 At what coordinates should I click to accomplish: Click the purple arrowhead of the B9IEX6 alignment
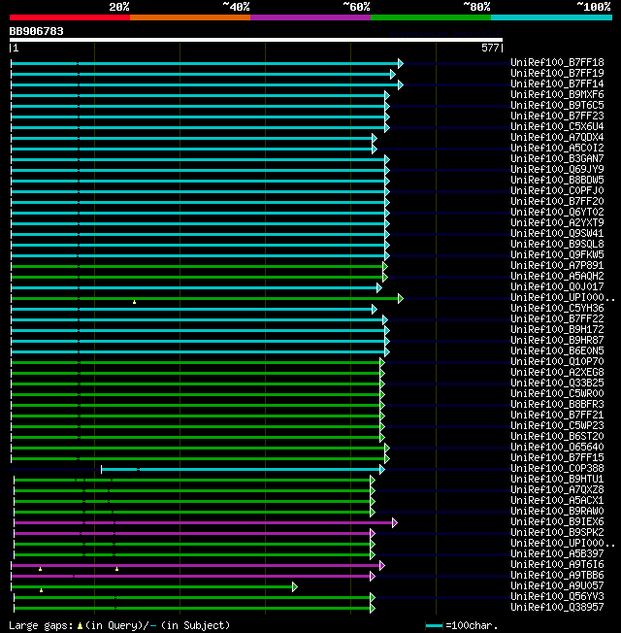(395, 522)
